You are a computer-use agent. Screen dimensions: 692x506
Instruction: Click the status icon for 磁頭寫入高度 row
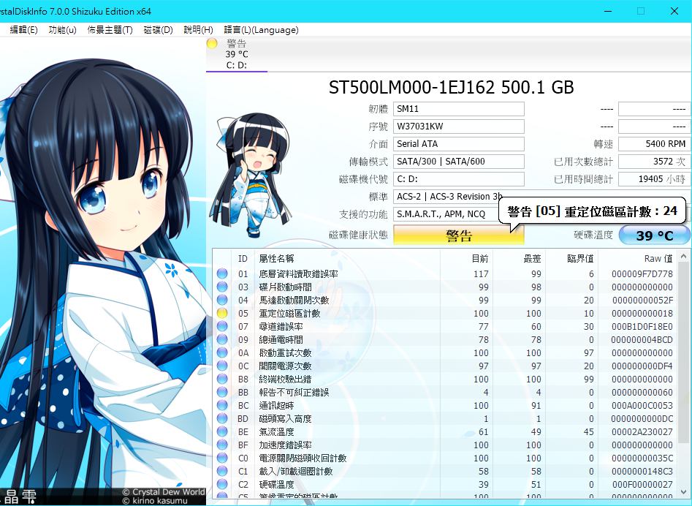pos(222,418)
